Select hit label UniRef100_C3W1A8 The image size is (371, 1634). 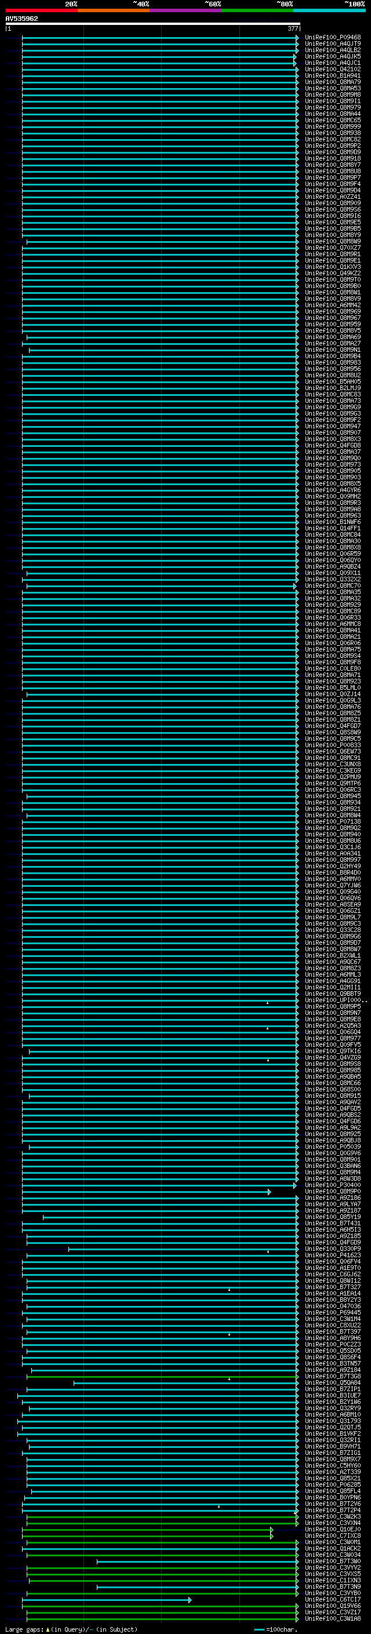tap(333, 1619)
